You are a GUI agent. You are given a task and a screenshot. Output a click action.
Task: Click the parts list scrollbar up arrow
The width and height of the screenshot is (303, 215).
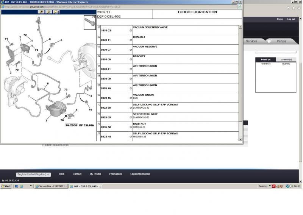240,27
